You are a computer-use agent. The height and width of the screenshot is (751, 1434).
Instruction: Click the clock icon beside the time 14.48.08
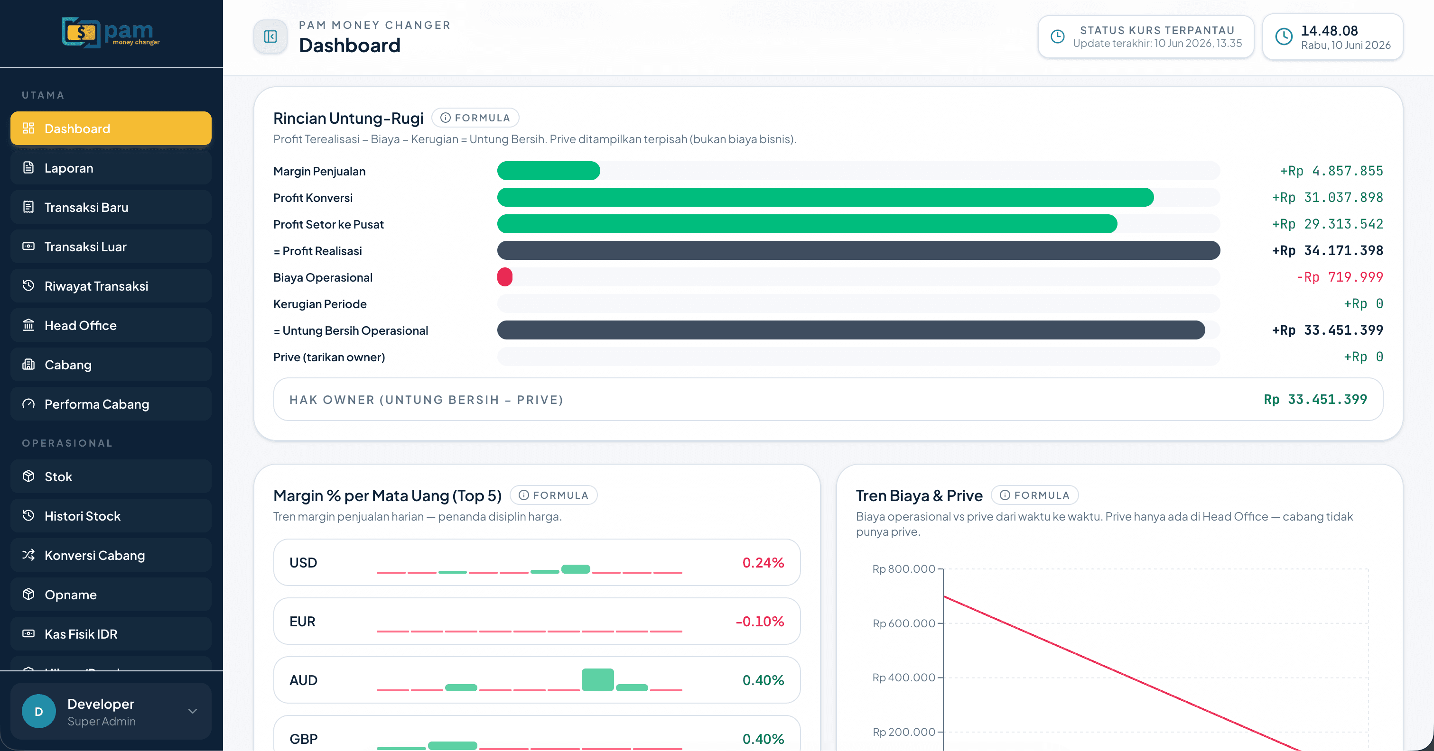1284,37
